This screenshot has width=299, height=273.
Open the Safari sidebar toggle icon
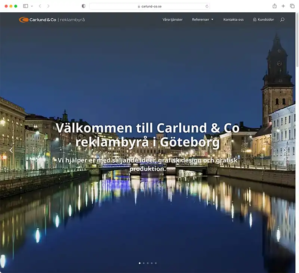coord(25,6)
